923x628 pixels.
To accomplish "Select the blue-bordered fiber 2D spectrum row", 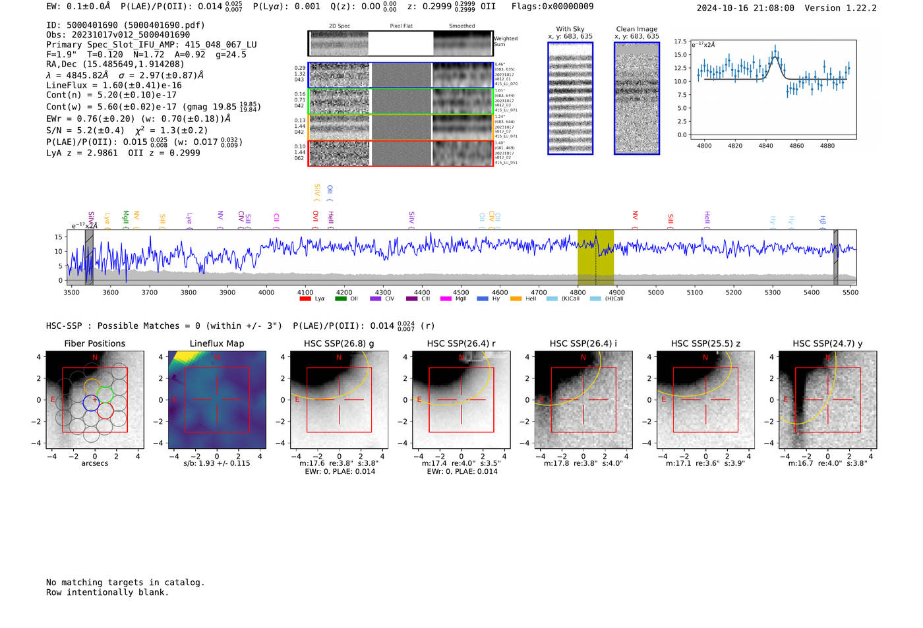I will [x=400, y=75].
